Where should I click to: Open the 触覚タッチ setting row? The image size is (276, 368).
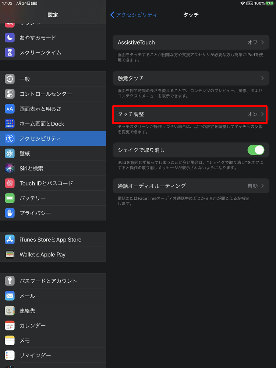(191, 78)
